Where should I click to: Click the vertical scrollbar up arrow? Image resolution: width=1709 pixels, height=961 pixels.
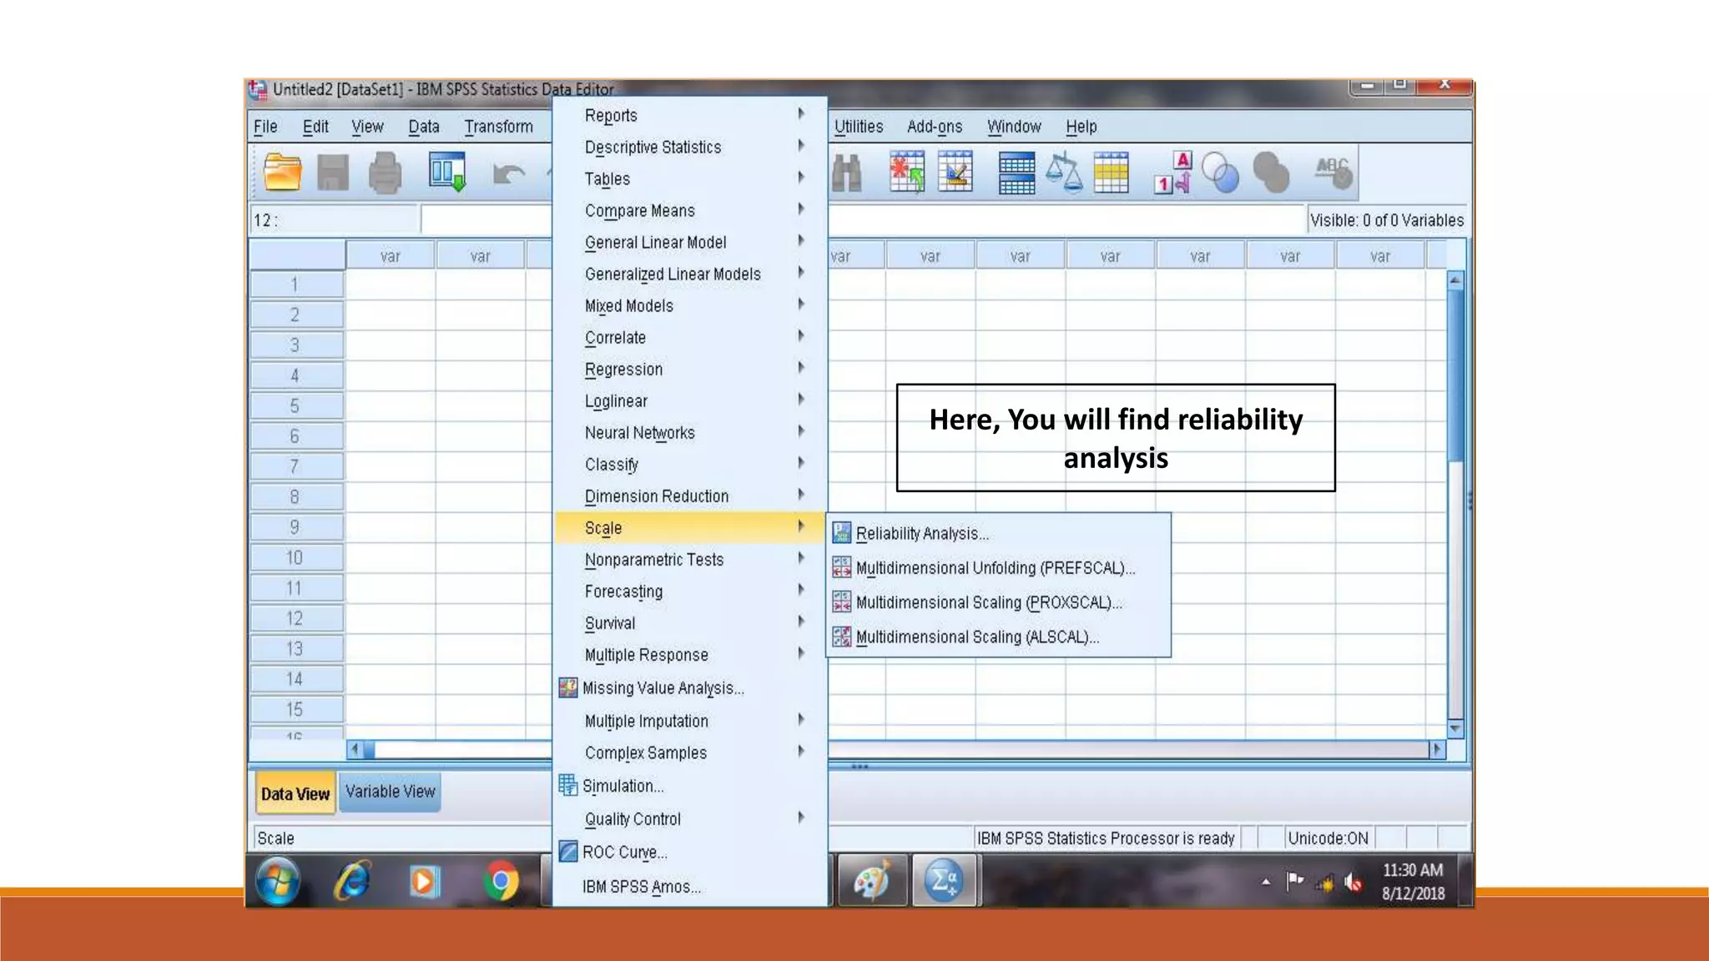[1455, 280]
